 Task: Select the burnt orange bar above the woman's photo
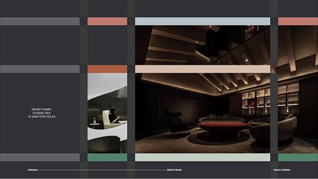click(x=107, y=69)
